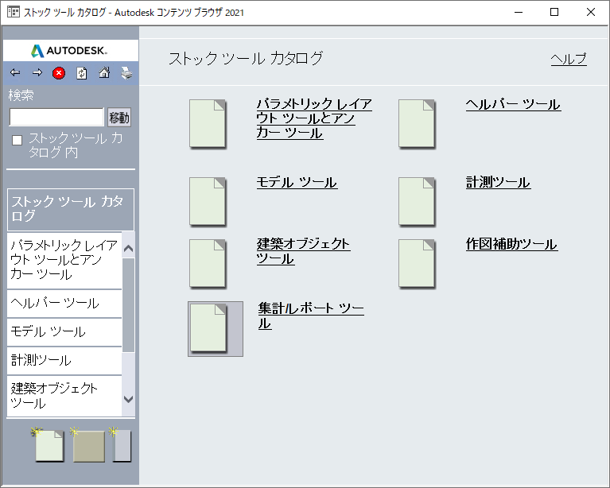Click the Back arrow in the navigation toolbar

click(15, 72)
